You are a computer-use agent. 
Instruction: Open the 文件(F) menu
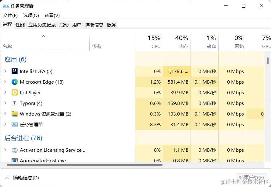click(10, 16)
